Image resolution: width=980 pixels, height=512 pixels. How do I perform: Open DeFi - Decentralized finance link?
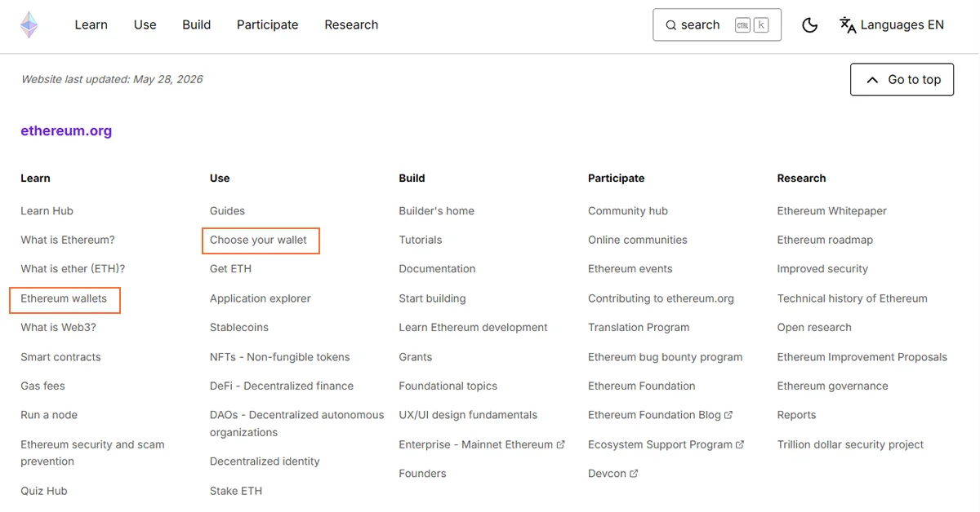click(x=282, y=386)
